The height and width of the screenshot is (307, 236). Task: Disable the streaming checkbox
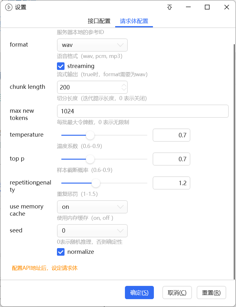(61, 66)
